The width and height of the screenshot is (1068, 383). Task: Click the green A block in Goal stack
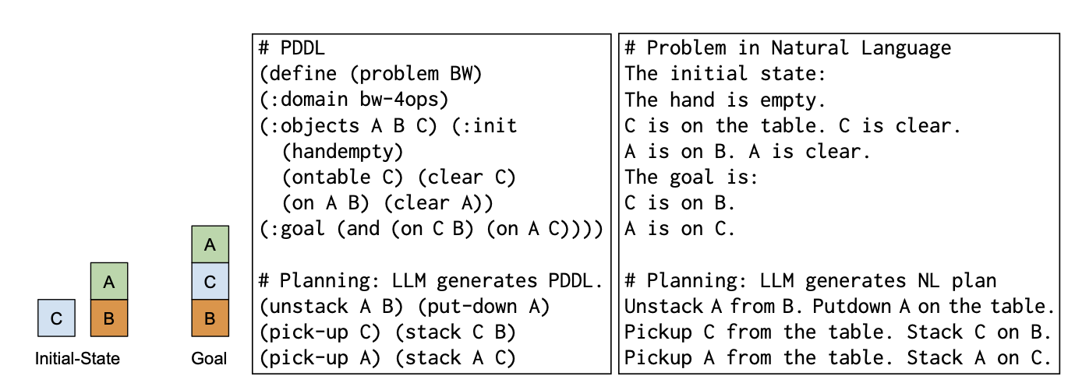210,244
